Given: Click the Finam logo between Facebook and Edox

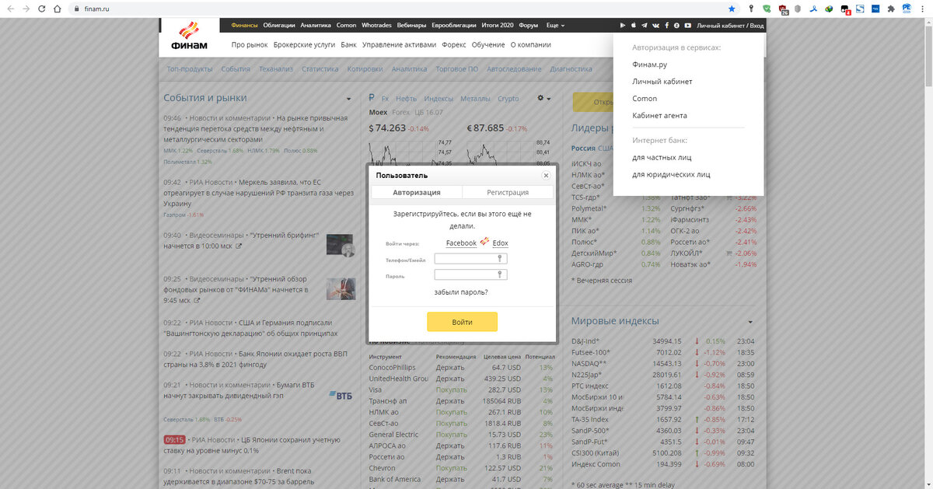Looking at the screenshot, I should 484,242.
